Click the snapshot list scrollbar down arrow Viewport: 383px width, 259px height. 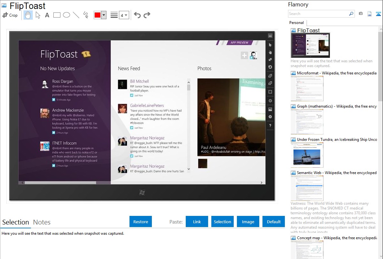pyautogui.click(x=380, y=256)
